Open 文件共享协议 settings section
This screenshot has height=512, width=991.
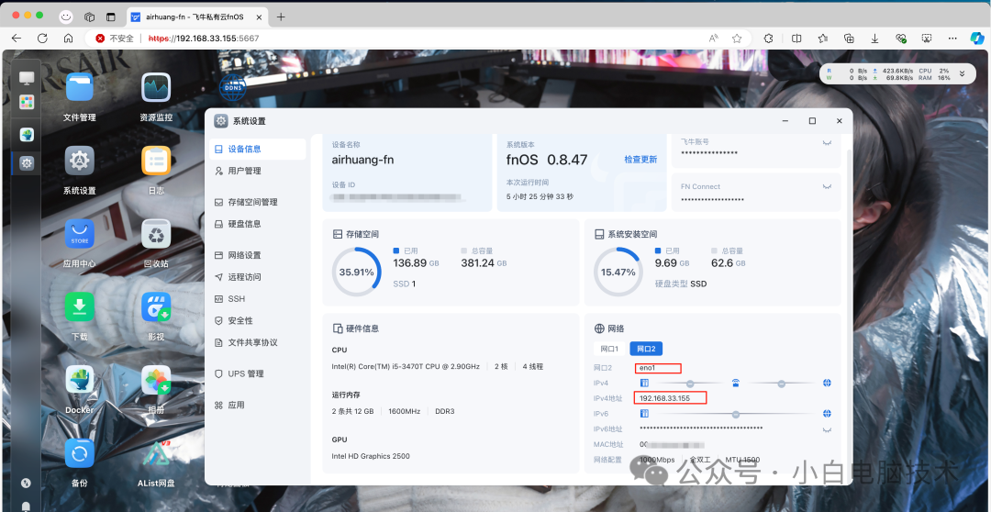point(258,342)
